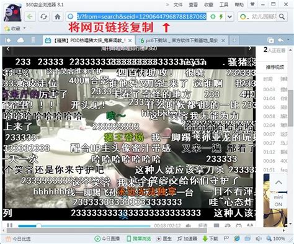The width and height of the screenshot is (294, 244).
Task: Select danmaku row at 00:58
Action: pyautogui.click(x=275, y=116)
